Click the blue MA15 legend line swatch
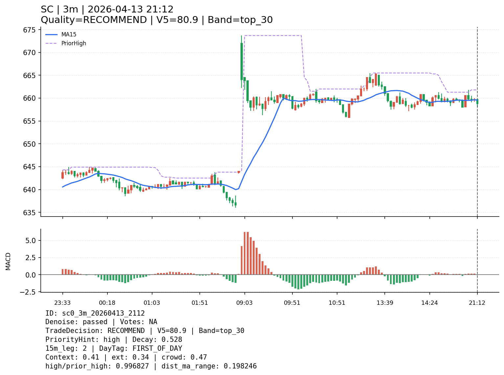Image resolution: width=504 pixels, height=375 pixels. [x=51, y=34]
